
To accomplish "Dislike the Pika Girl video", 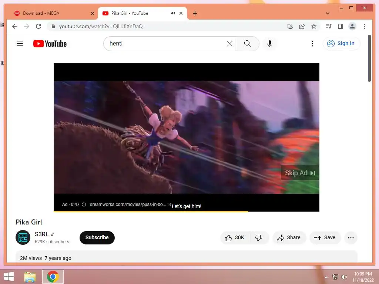I will coord(259,238).
